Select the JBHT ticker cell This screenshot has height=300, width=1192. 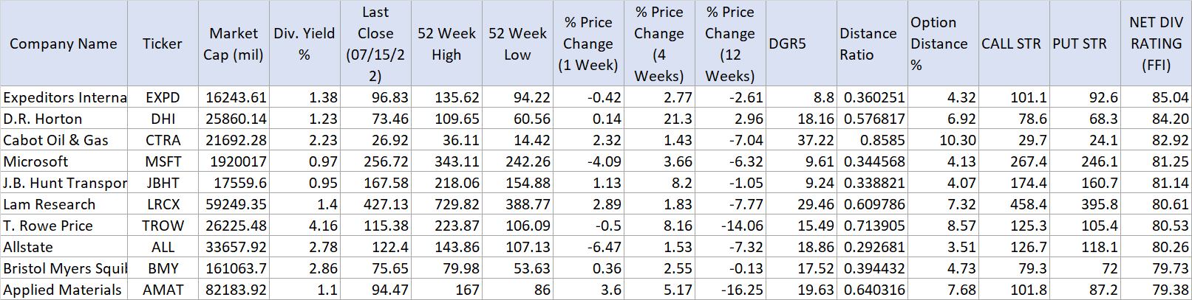tap(163, 183)
